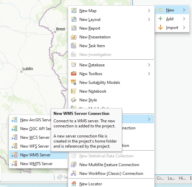Click the New WMS Server icon
192x187 pixels.
pyautogui.click(x=14, y=155)
